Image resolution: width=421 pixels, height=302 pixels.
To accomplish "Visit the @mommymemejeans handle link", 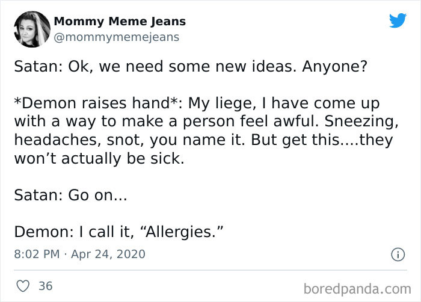I will 116,37.
